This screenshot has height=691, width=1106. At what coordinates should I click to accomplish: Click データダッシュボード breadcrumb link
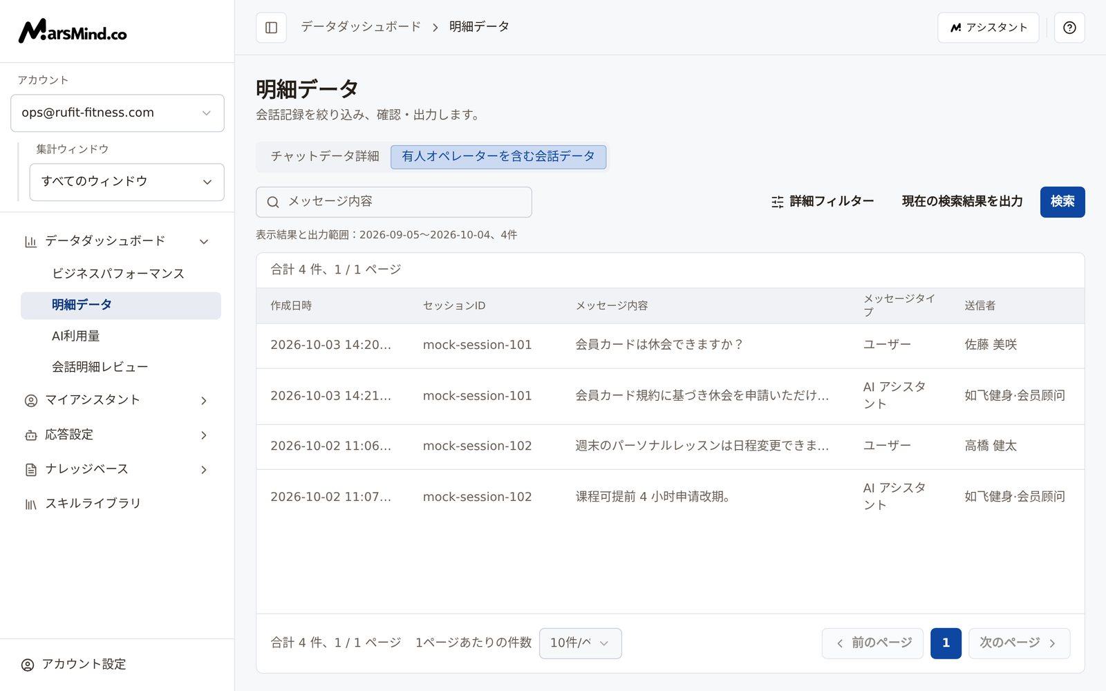(361, 27)
